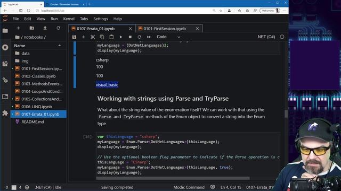Open the Extension Manager puzzle icon
The height and width of the screenshot is (191, 341).
click(x=5, y=113)
